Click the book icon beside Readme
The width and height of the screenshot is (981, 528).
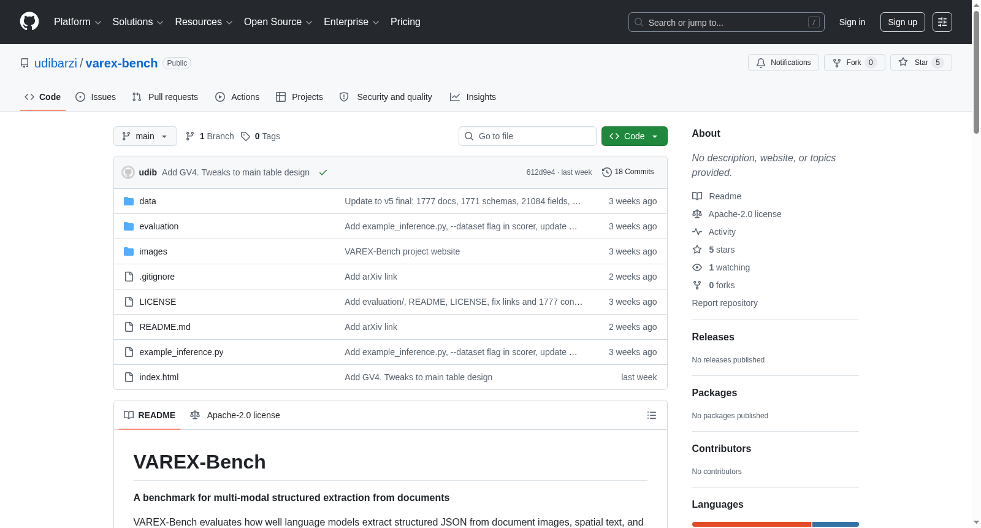[697, 196]
